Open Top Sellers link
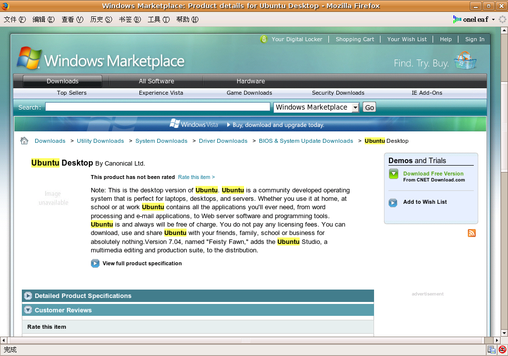 (x=71, y=93)
